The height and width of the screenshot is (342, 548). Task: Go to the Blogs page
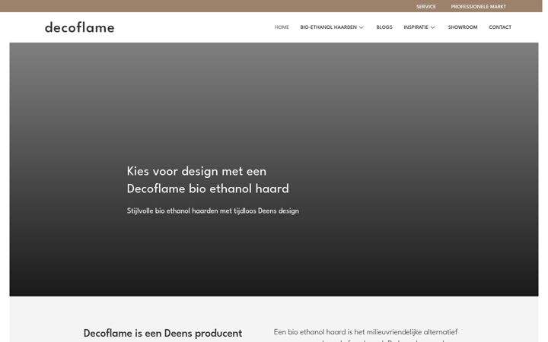pos(384,27)
